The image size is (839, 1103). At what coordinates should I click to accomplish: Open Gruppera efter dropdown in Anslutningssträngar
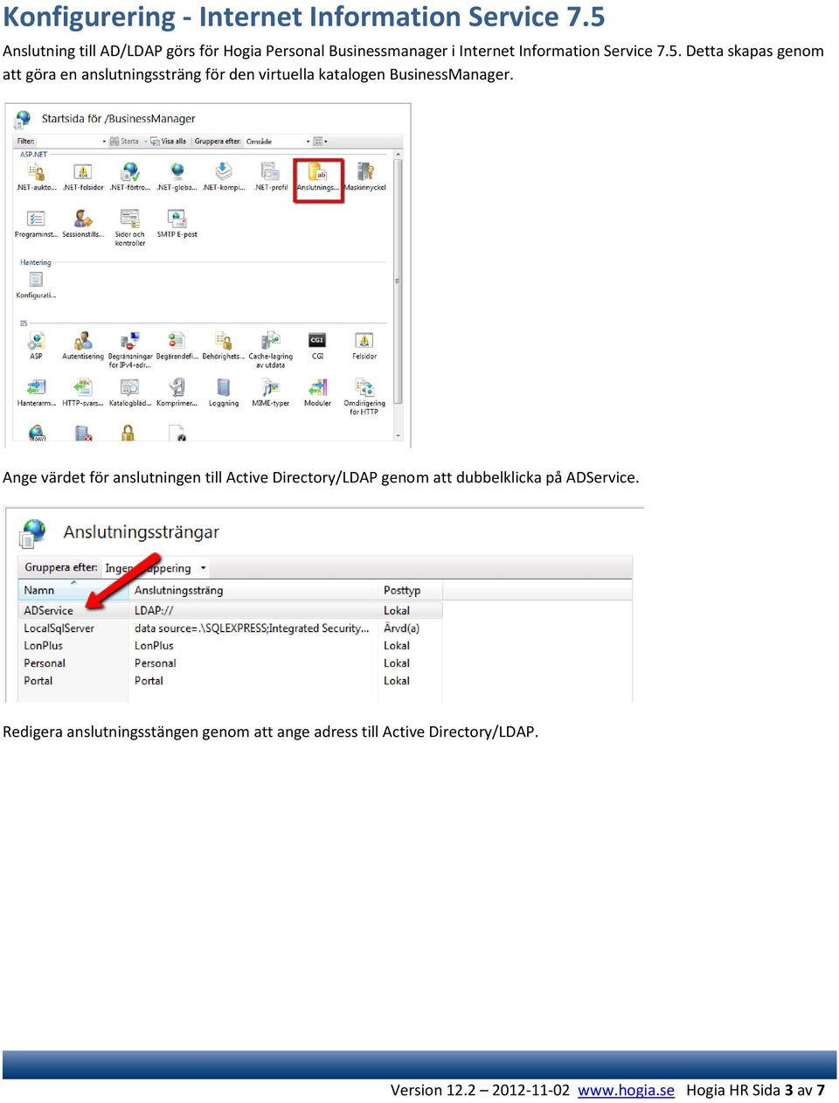pyautogui.click(x=156, y=568)
